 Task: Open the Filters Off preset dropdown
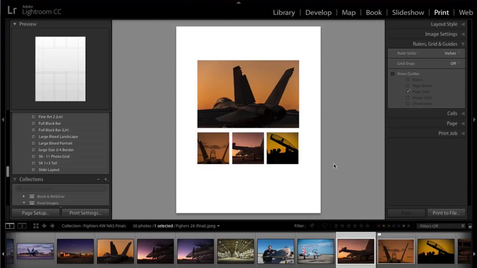click(x=441, y=226)
